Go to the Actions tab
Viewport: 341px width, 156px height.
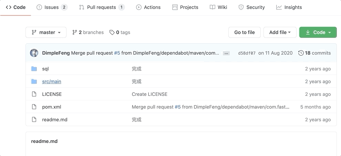(148, 7)
